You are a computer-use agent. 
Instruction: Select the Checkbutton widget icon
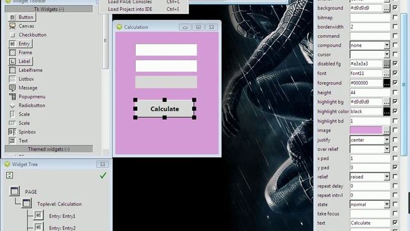(x=12, y=35)
